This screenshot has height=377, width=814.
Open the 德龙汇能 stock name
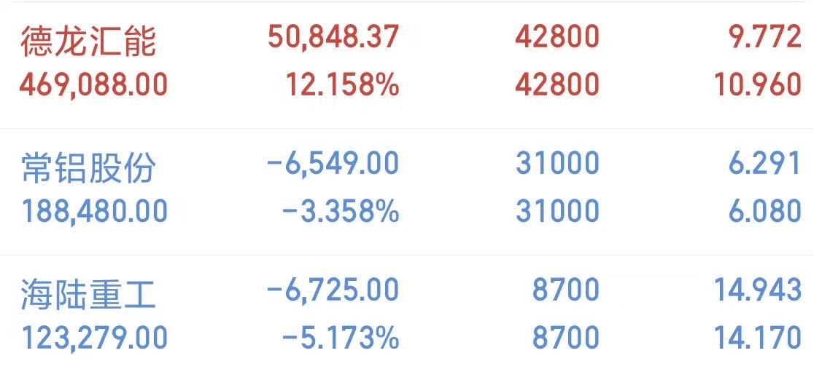click(x=88, y=41)
